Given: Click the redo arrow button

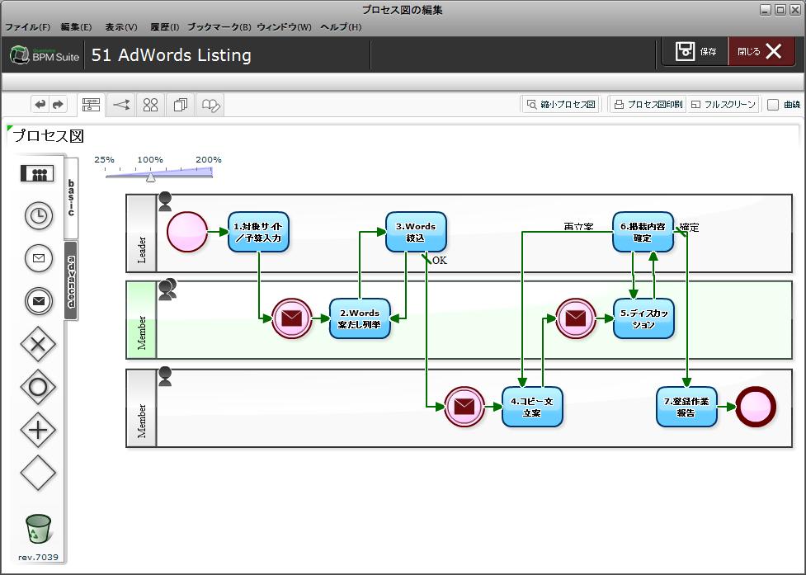Looking at the screenshot, I should tap(58, 105).
